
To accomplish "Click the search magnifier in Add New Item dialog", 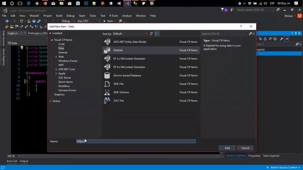I will click(250, 34).
